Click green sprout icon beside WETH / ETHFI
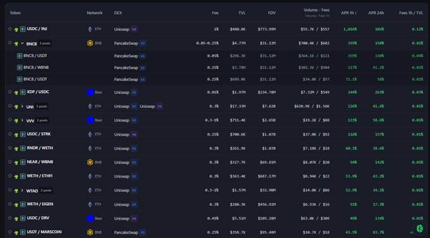Viewport: 430px width, 238px height. [16, 177]
